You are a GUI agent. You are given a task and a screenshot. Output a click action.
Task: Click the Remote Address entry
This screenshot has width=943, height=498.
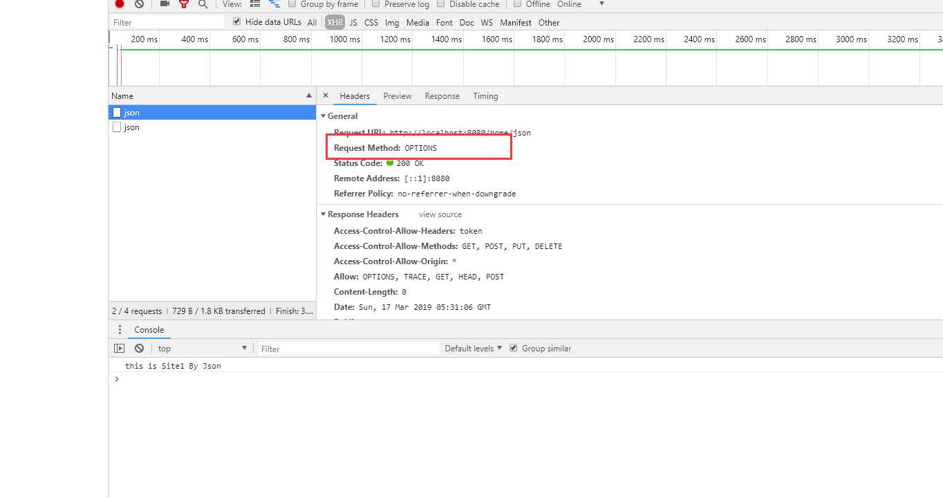point(391,178)
